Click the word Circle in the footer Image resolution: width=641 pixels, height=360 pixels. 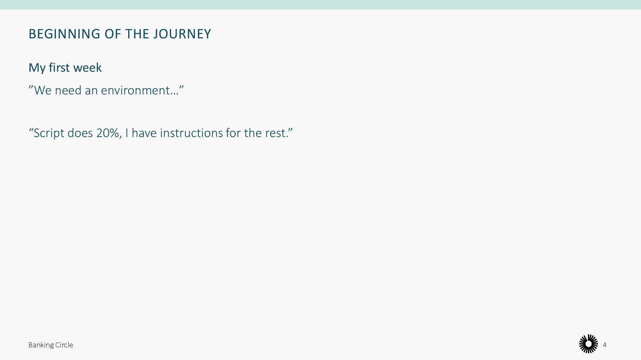pos(64,345)
